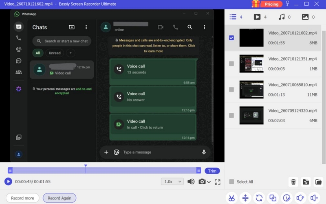Uncheck Video_260710121602.mp4 checkbox

point(231,37)
